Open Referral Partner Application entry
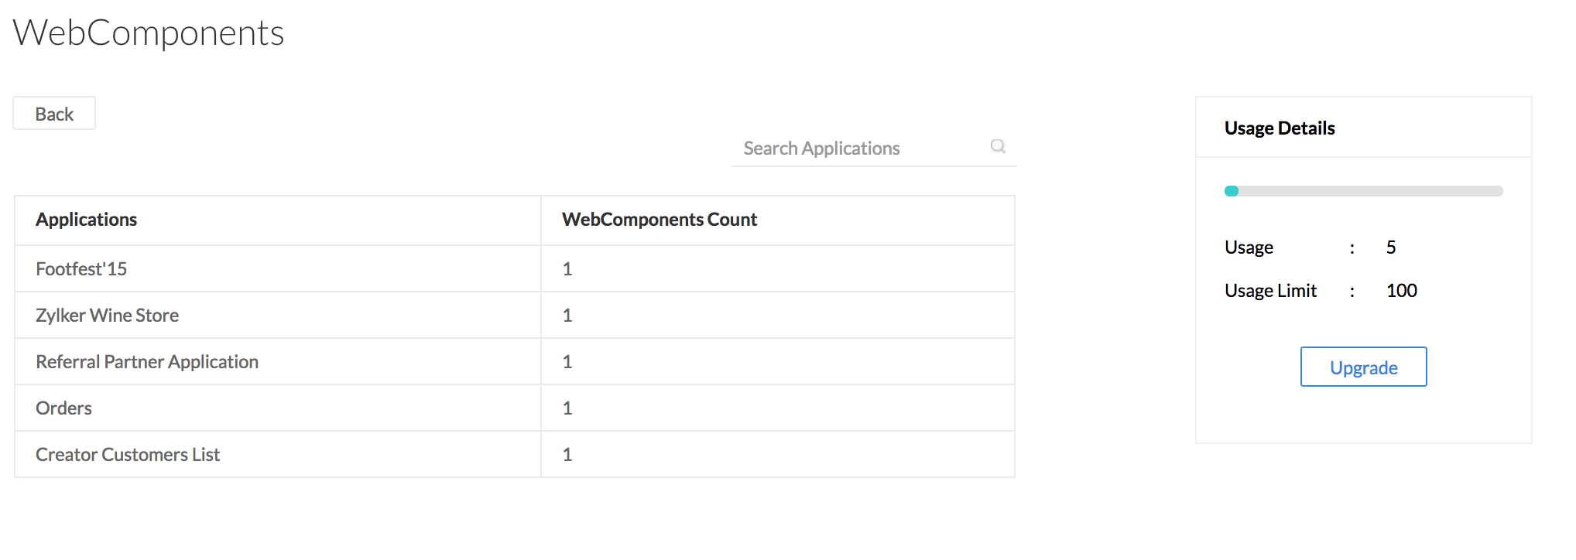 coord(147,362)
